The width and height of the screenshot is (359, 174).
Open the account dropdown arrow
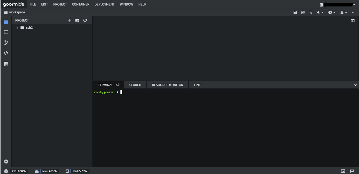pyautogui.click(x=354, y=4)
